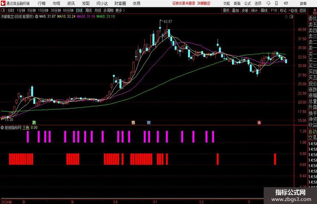Open the 版面 menu
Image resolution: width=317 pixels, height=204 pixels.
point(237,3)
